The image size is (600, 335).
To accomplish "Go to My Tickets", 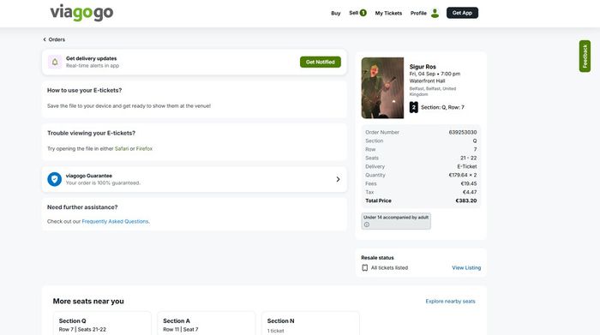I will pyautogui.click(x=388, y=13).
